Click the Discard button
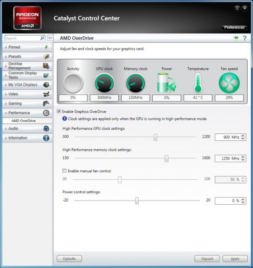Screen dimensions: 253x268 pyautogui.click(x=207, y=258)
